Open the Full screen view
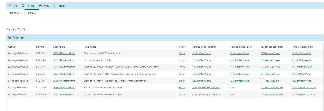Viewport: 324px width, 111px height. point(19,37)
